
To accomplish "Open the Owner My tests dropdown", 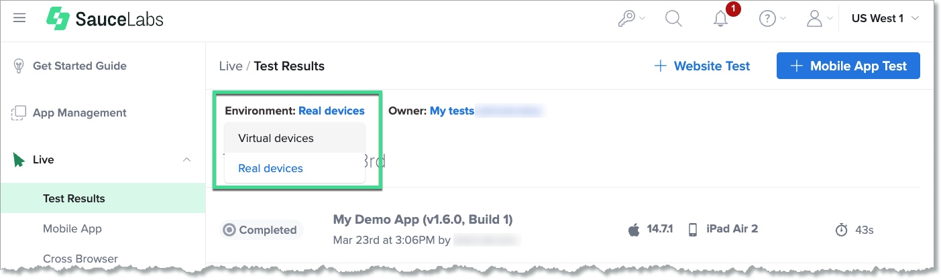I will click(x=452, y=111).
